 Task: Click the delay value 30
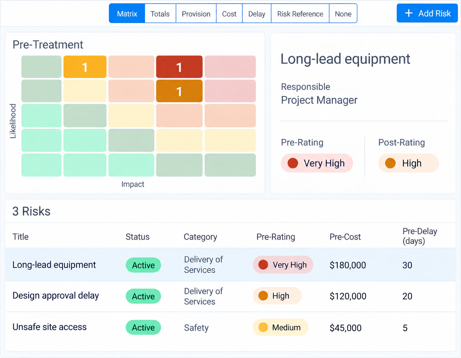[407, 265]
